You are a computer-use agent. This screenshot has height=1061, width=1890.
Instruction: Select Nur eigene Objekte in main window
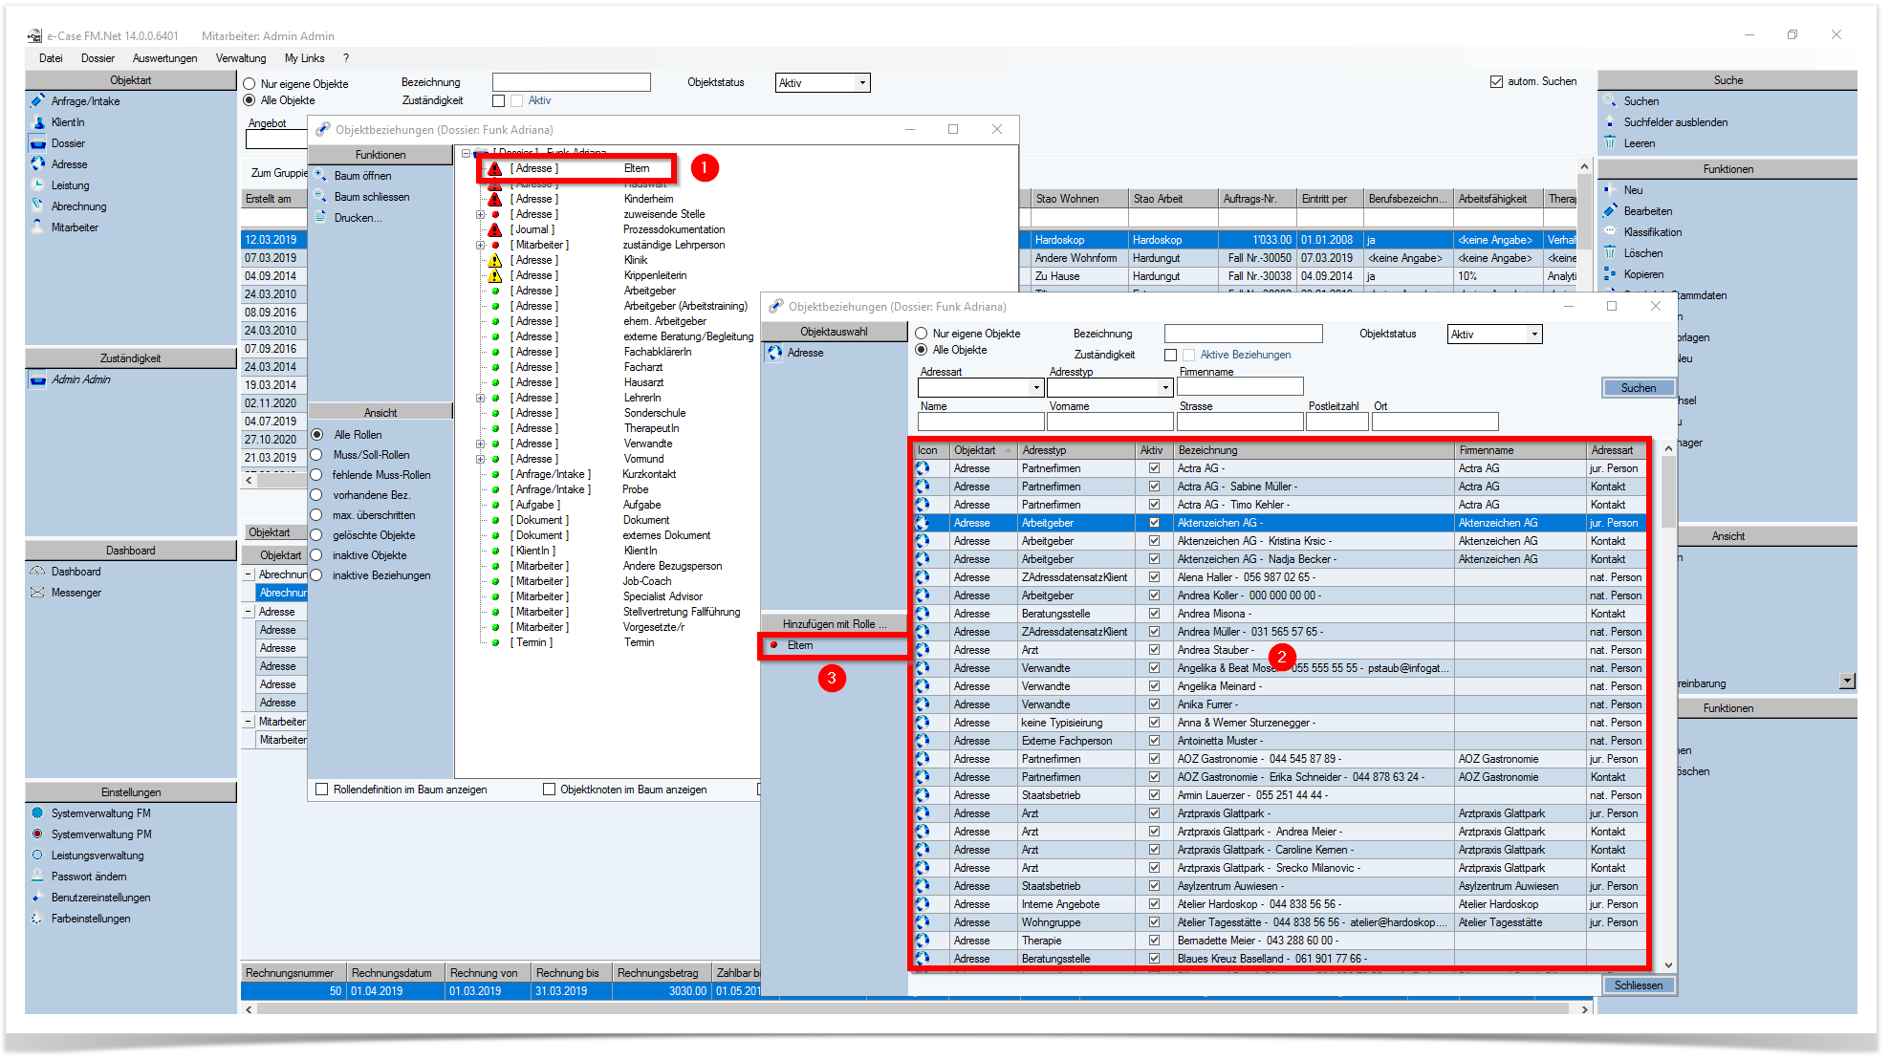click(x=250, y=84)
